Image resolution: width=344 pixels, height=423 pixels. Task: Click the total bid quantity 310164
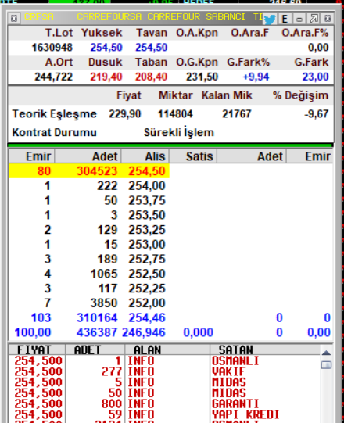(97, 317)
